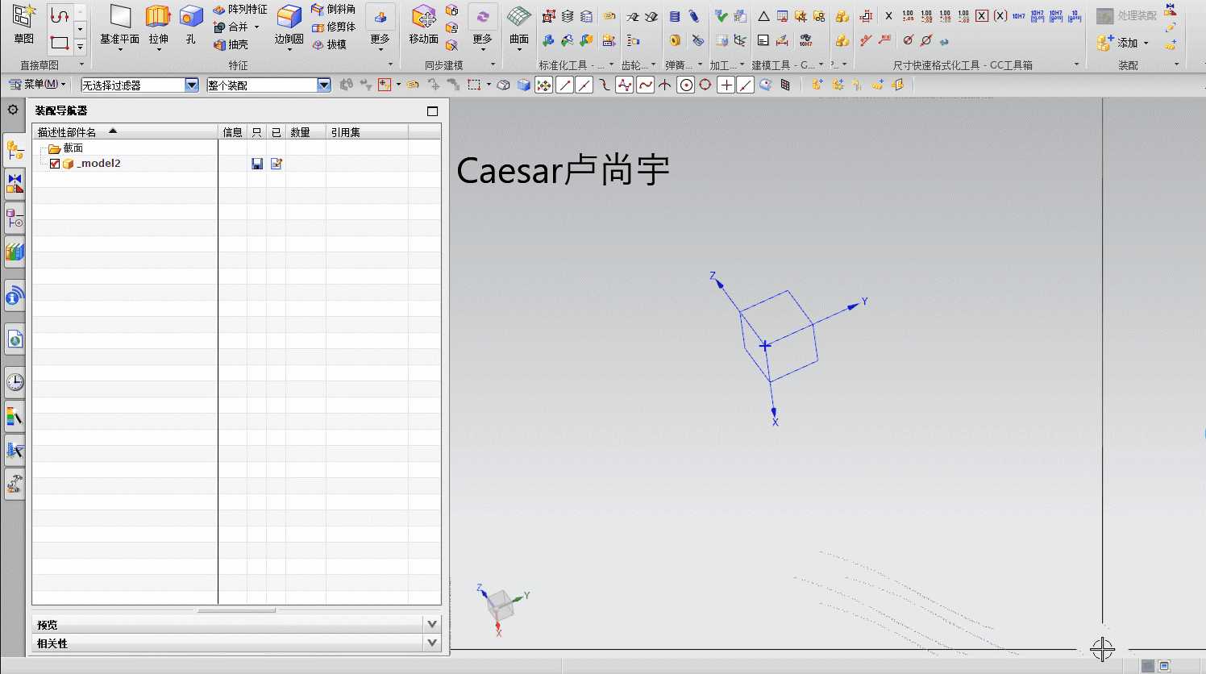Image resolution: width=1206 pixels, height=674 pixels.
Task: Toggle the control point snap option
Action: pos(605,85)
